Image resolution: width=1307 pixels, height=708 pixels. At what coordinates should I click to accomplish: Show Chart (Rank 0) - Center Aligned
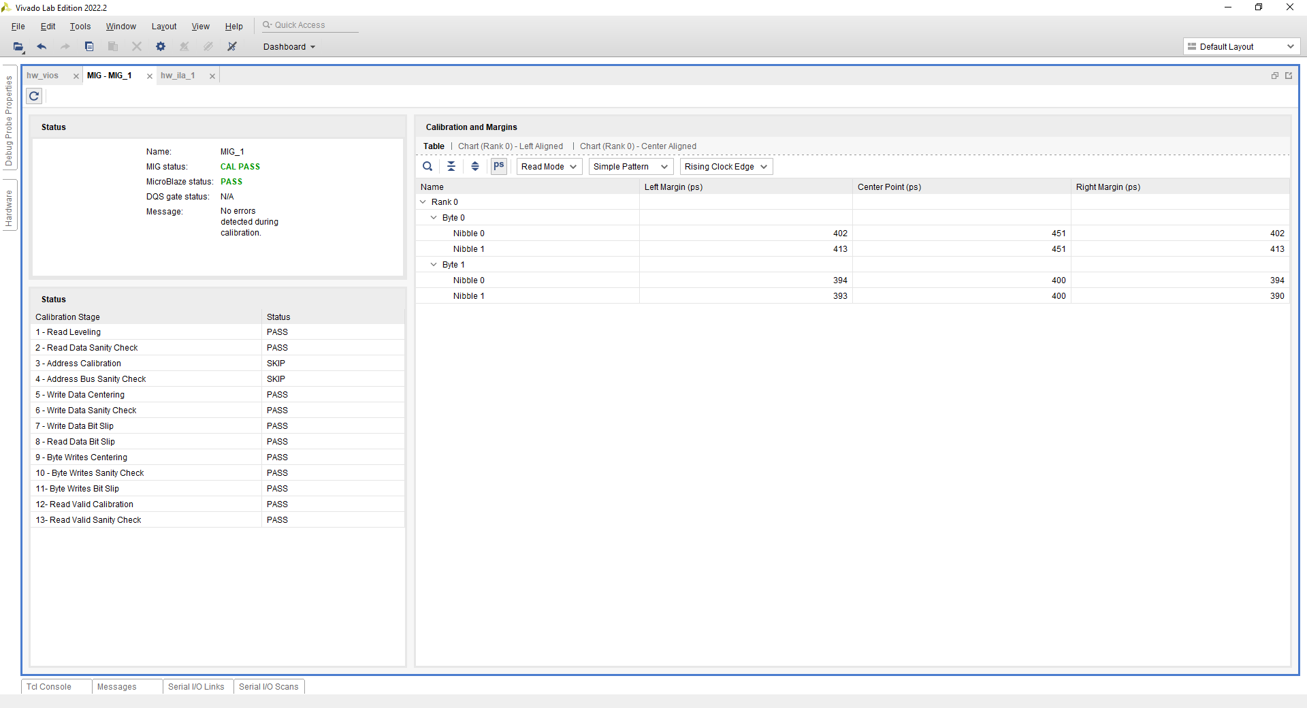pyautogui.click(x=638, y=146)
